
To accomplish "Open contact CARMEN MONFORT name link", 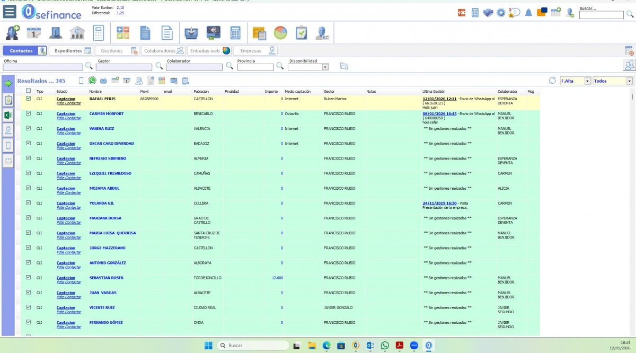I will point(106,114).
